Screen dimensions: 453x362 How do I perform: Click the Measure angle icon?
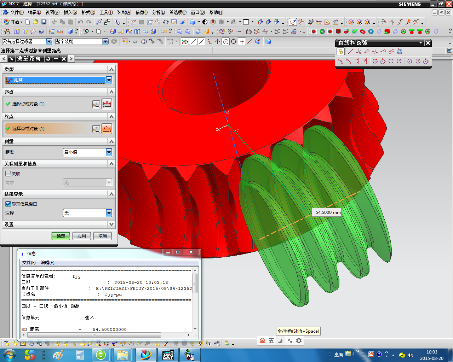(327, 22)
